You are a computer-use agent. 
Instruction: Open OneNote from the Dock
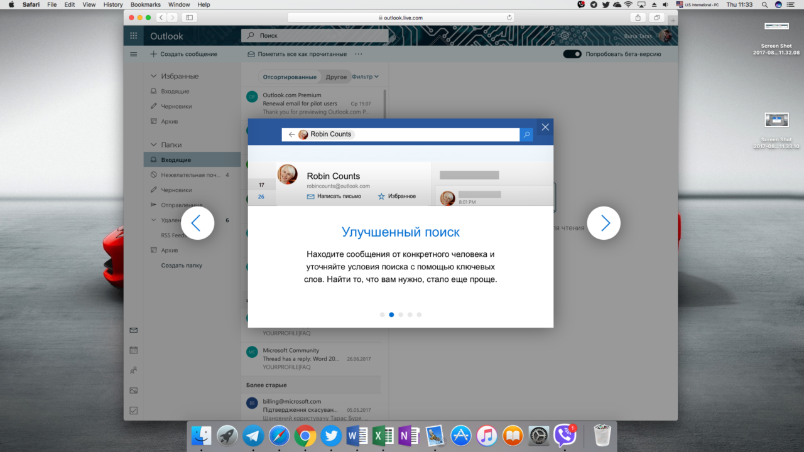tap(409, 436)
